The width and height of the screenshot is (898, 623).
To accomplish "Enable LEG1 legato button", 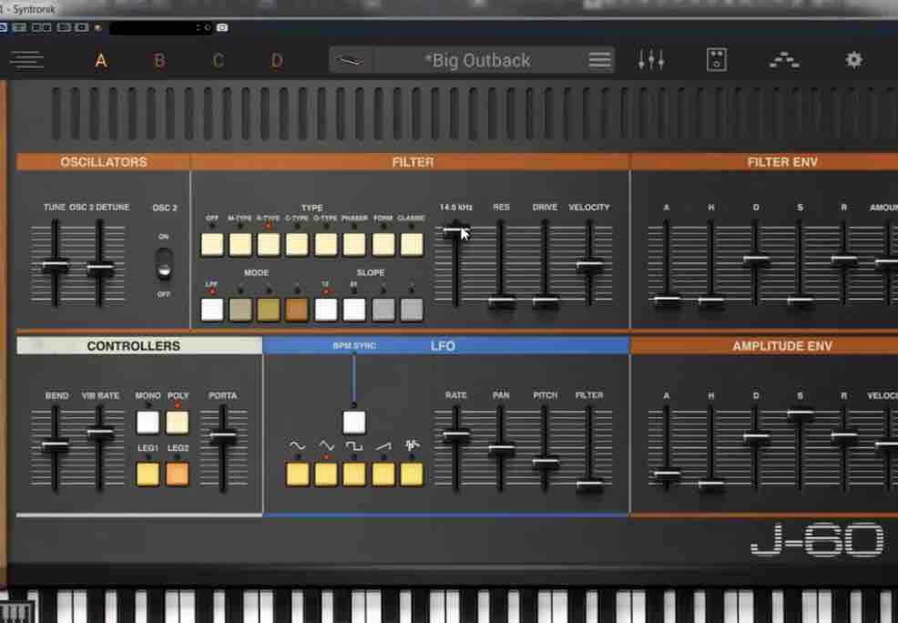I will pyautogui.click(x=148, y=475).
